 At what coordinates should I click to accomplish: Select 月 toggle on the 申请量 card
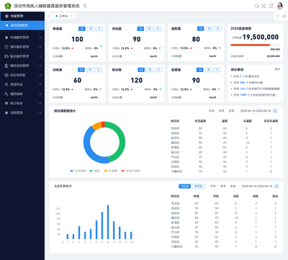point(99,29)
